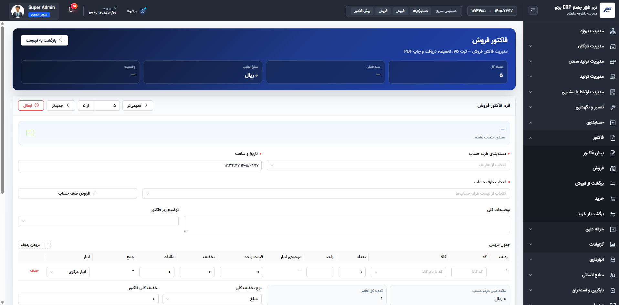
Task: Open the Super Admin profile avatar
Action: 18,11
